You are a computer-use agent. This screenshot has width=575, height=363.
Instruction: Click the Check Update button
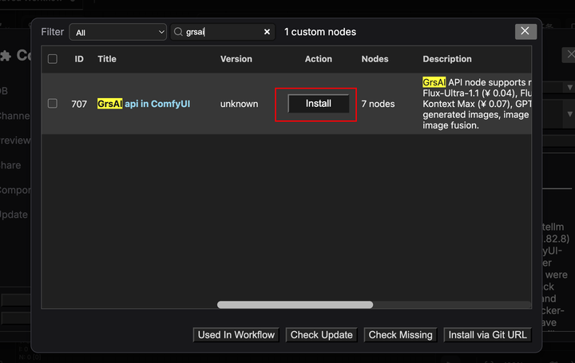click(x=322, y=335)
